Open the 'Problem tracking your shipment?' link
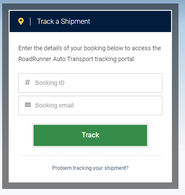Image resolution: width=185 pixels, height=195 pixels. click(x=90, y=168)
